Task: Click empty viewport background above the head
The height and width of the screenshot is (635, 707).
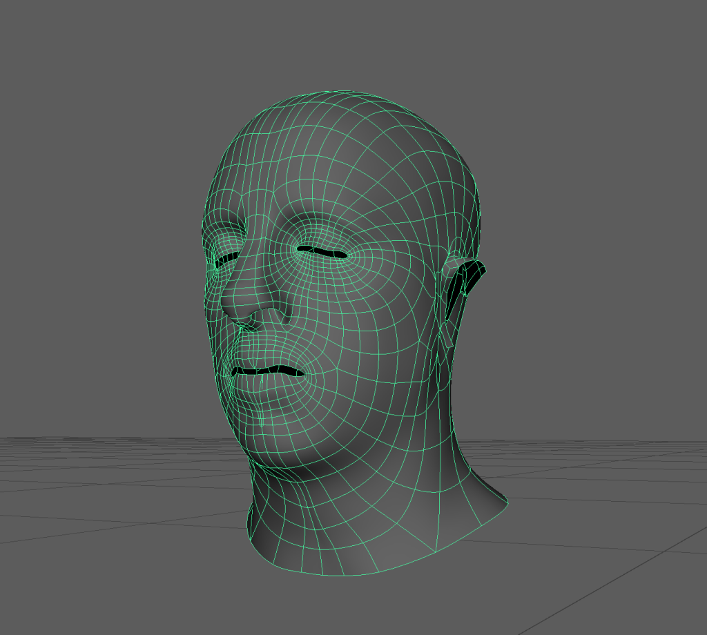Action: tap(345, 41)
